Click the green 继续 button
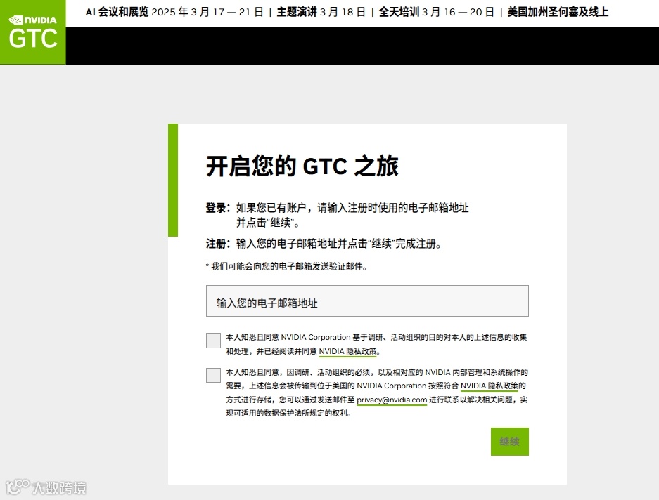The height and width of the screenshot is (500, 659). 509,442
